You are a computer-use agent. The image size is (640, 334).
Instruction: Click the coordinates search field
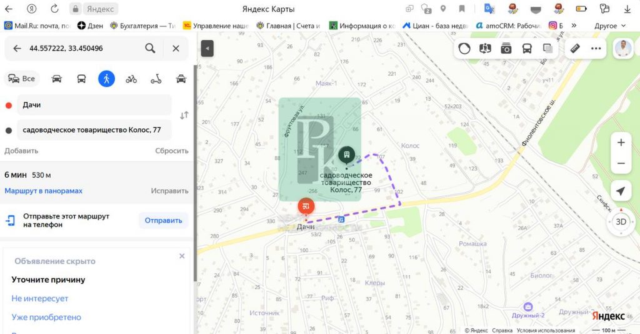[82, 48]
